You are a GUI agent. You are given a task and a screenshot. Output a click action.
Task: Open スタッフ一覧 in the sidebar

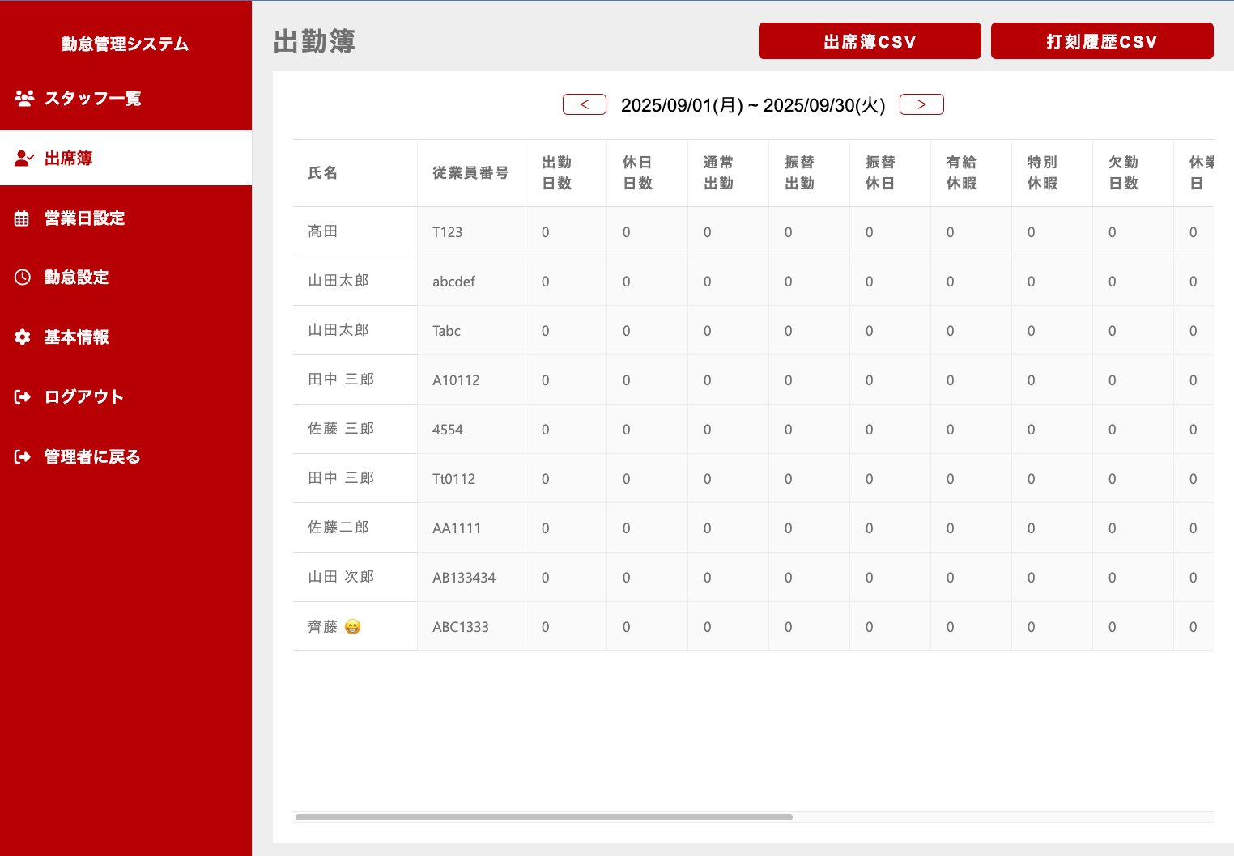(x=92, y=98)
